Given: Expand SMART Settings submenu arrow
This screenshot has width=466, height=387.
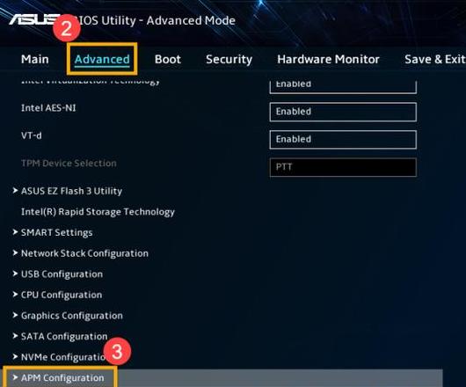Looking at the screenshot, I should point(15,232).
